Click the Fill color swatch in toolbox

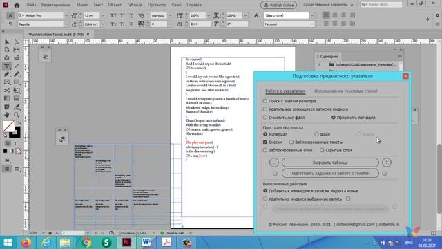9,126
